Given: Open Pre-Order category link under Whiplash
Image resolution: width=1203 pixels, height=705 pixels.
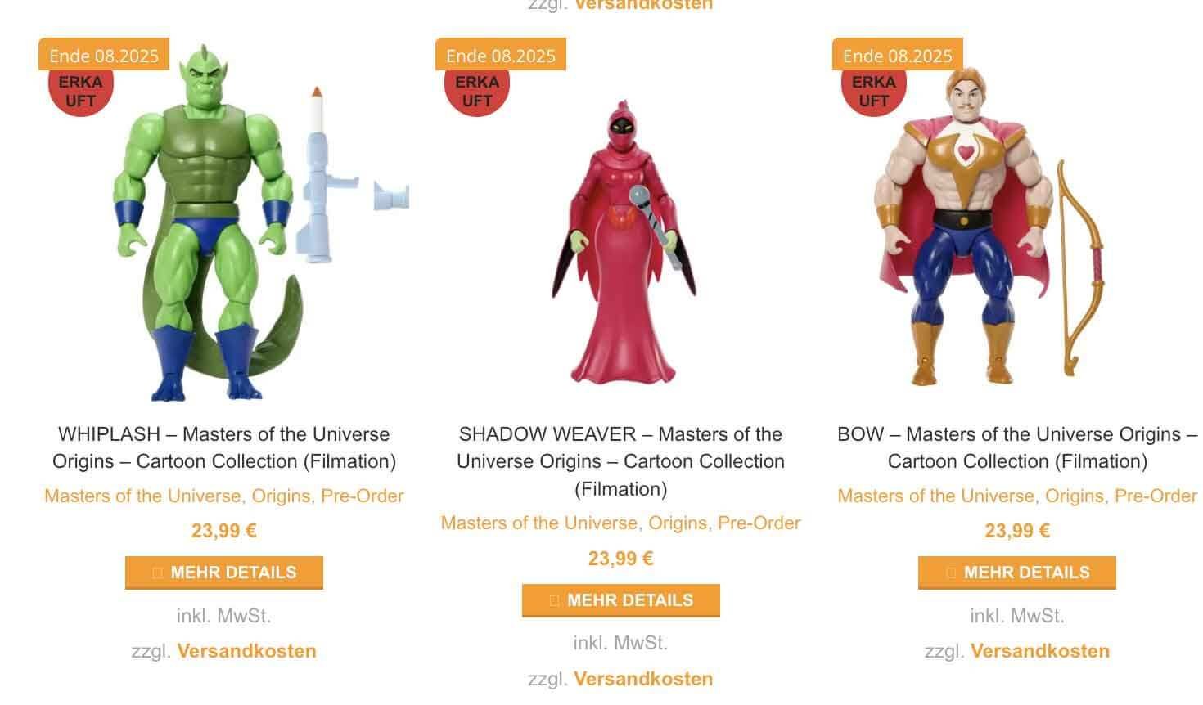Looking at the screenshot, I should [362, 496].
